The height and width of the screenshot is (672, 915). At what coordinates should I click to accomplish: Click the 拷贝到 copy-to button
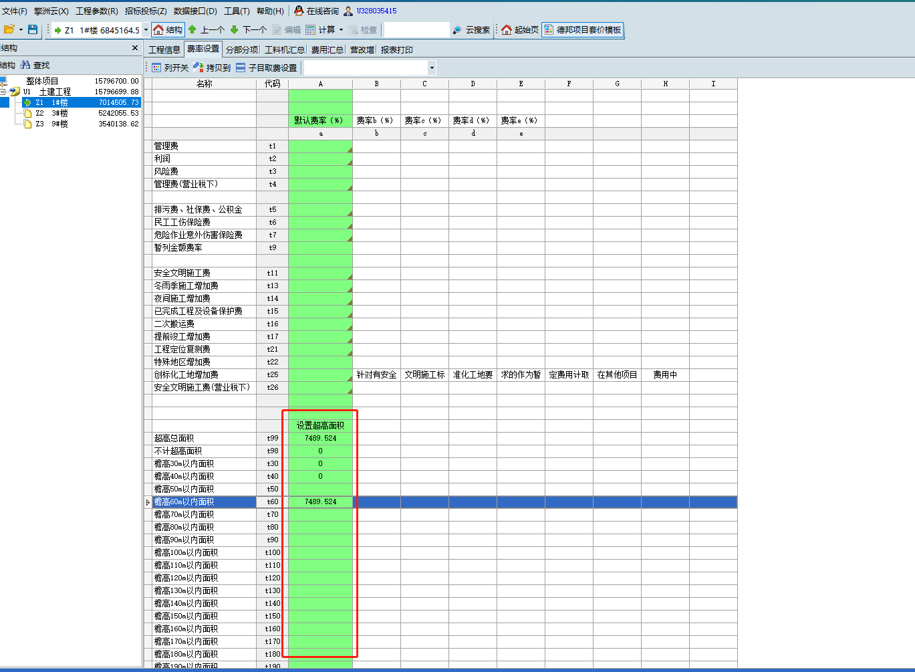click(212, 68)
